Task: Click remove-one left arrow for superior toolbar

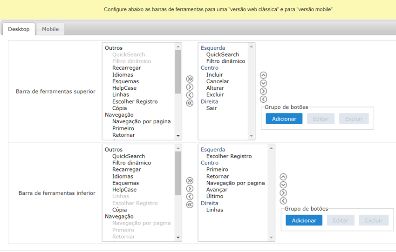Action: coord(190,95)
